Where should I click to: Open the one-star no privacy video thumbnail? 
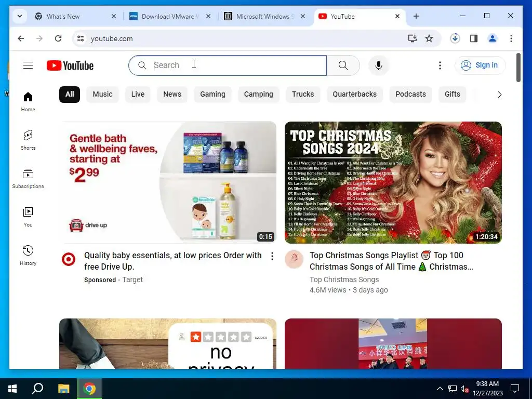point(168,343)
